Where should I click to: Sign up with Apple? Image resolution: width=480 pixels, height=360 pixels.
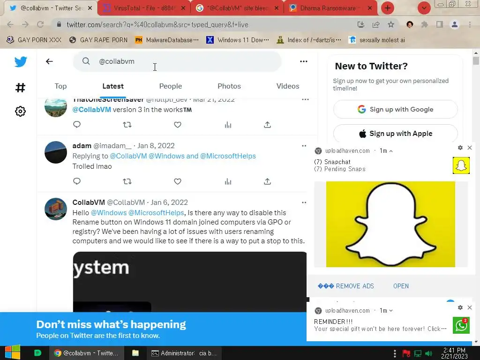[x=396, y=134]
